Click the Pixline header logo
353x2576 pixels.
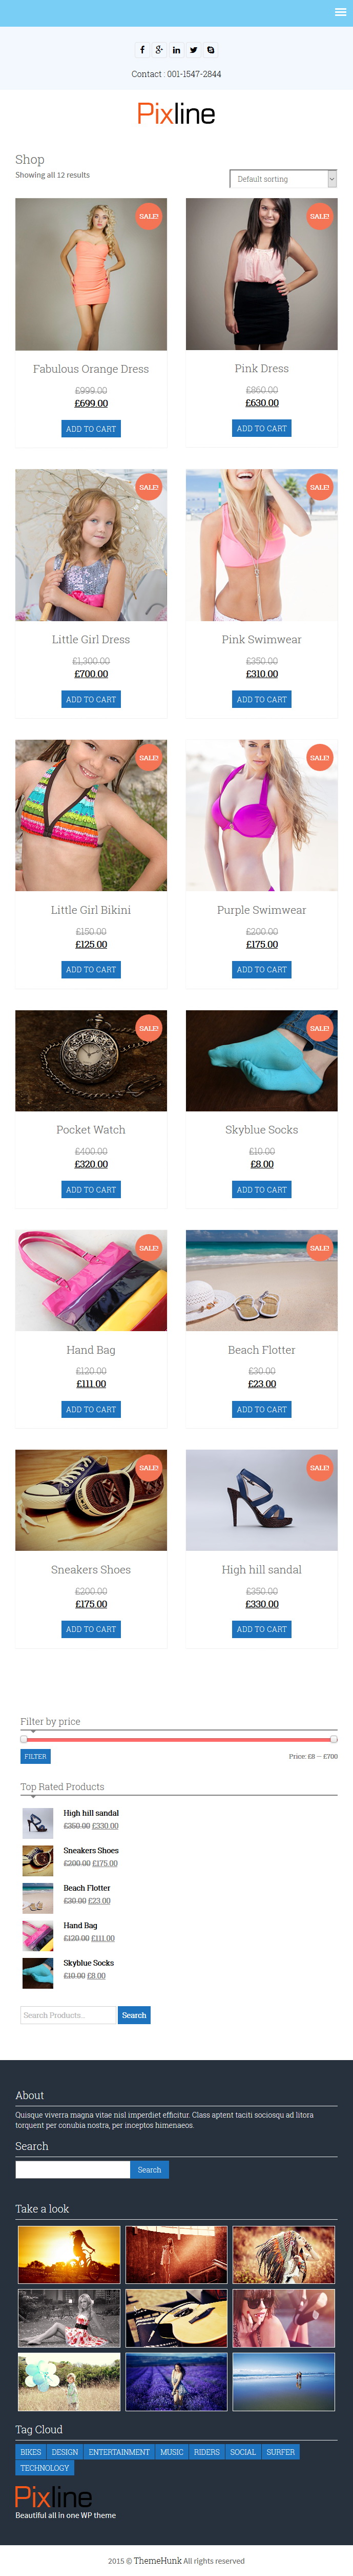click(176, 114)
